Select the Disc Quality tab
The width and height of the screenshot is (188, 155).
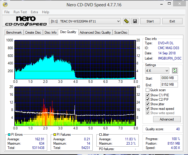pyautogui.click(x=68, y=32)
